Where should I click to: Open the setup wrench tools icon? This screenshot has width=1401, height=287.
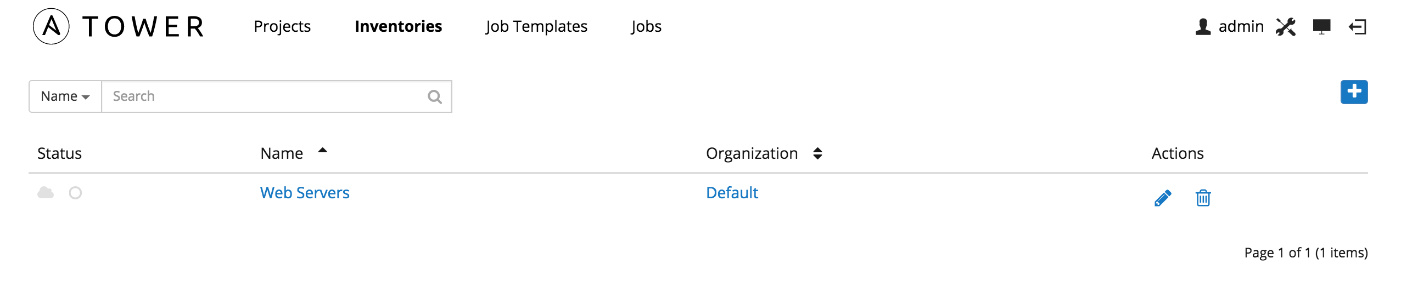coord(1286,26)
